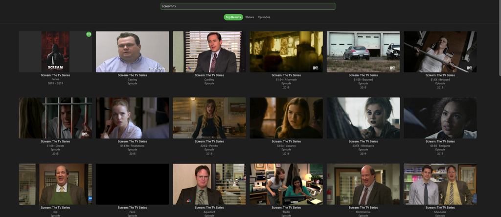Viewport: 501px width, 217px height.
Task: Click the "Museums" episode title text
Action: (440, 212)
